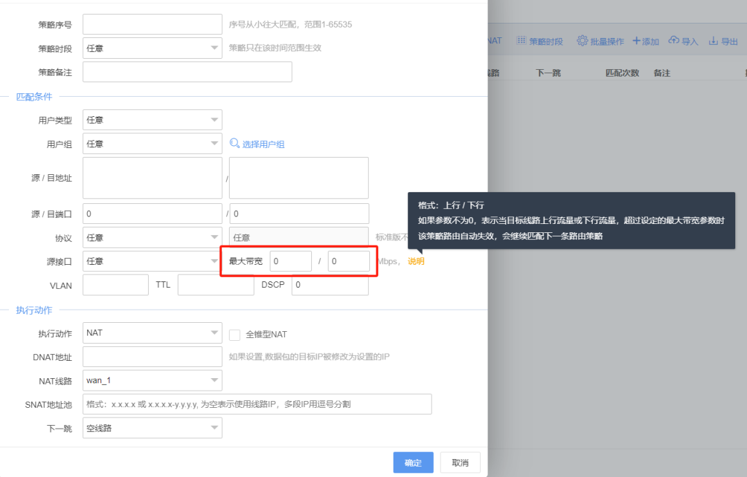The image size is (747, 477).
Task: Click the 添加 plus icon to add policy
Action: pyautogui.click(x=637, y=41)
